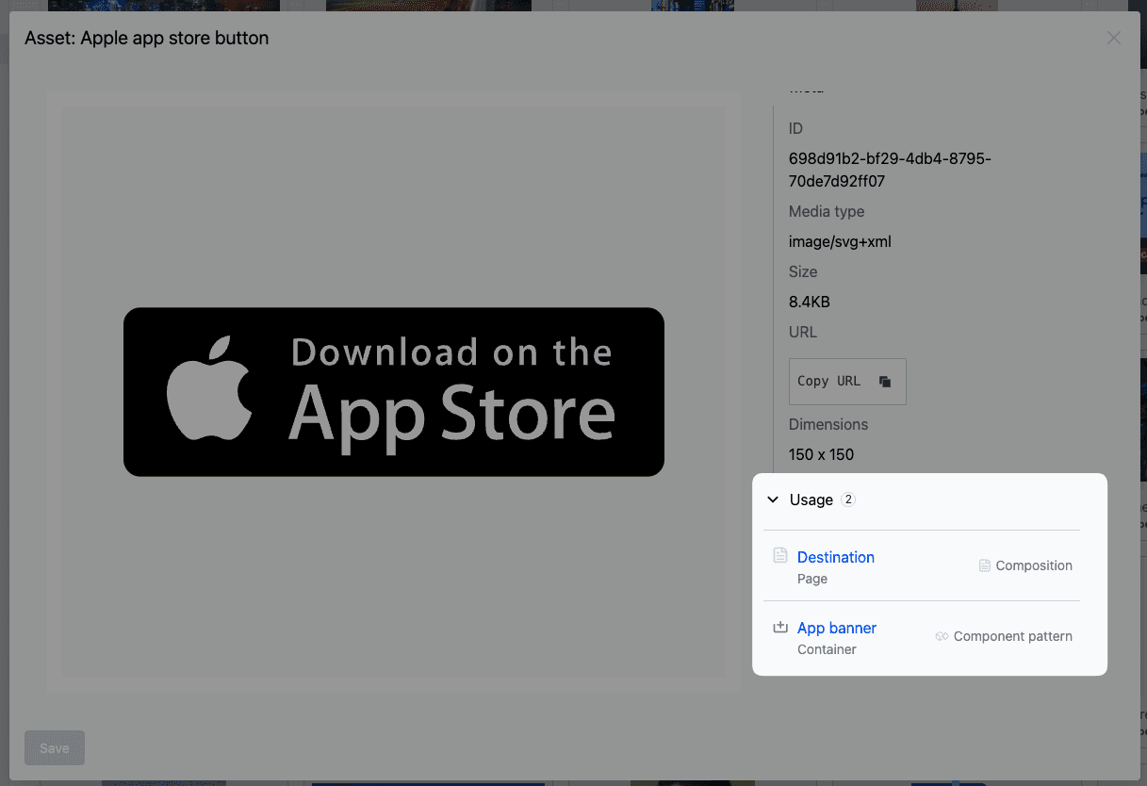Click the Apple App Store button preview

(x=394, y=391)
